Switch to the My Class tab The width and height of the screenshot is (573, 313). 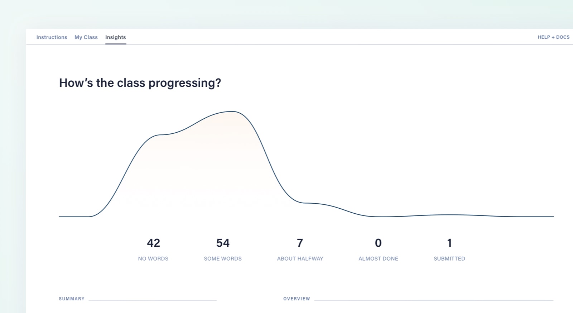(86, 37)
